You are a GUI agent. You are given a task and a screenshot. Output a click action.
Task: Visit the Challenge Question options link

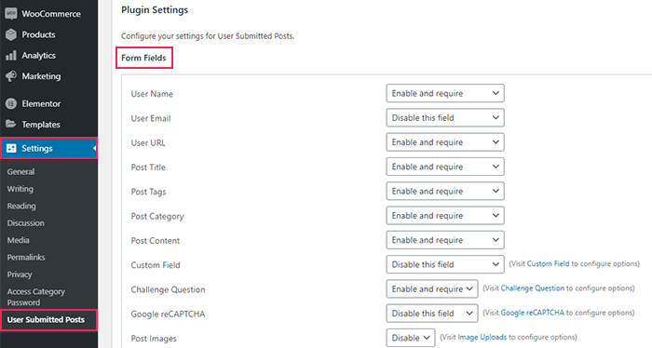click(x=532, y=288)
